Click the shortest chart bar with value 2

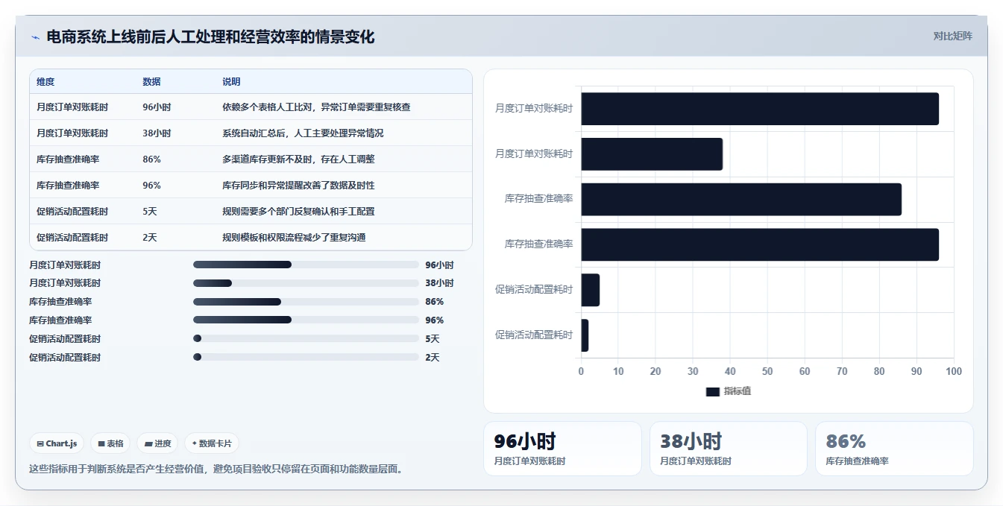coord(585,335)
